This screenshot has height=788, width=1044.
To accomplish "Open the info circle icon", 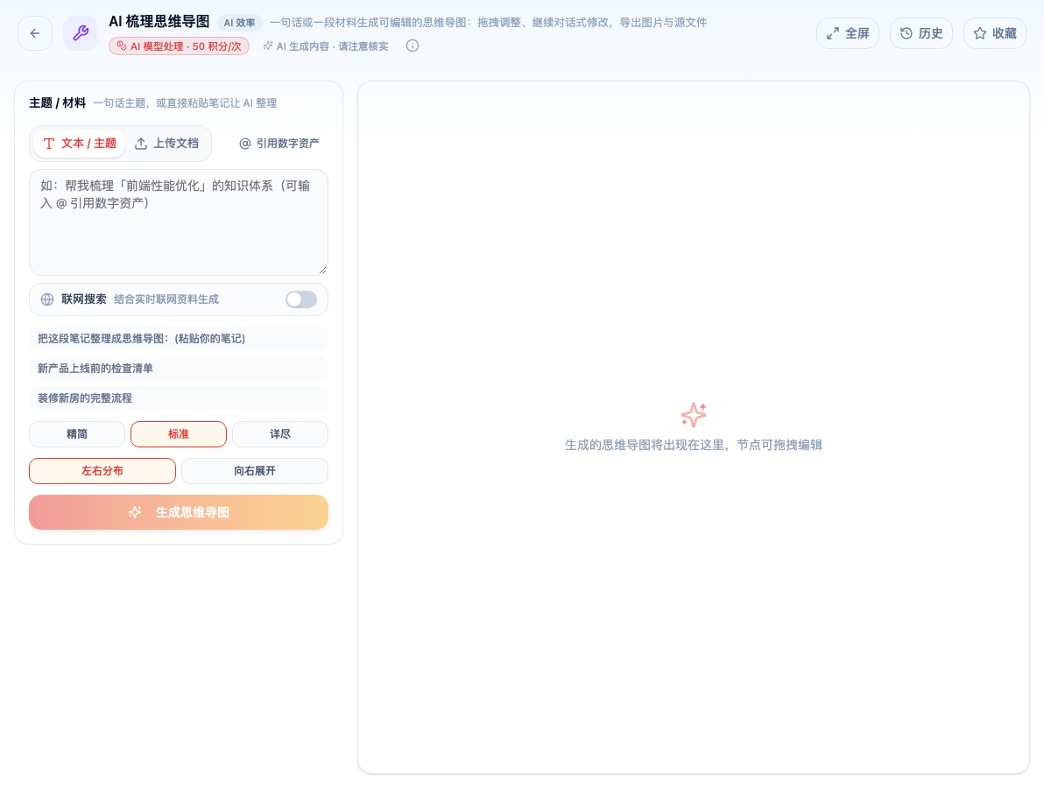I will coord(413,46).
